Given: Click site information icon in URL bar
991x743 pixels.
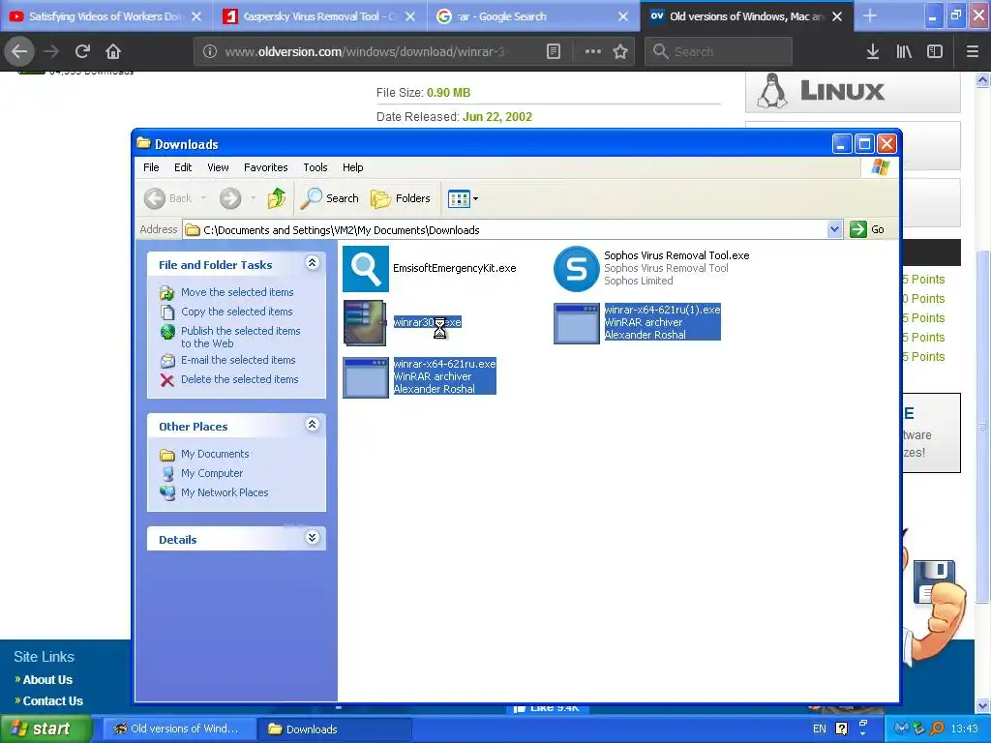Looking at the screenshot, I should (209, 51).
